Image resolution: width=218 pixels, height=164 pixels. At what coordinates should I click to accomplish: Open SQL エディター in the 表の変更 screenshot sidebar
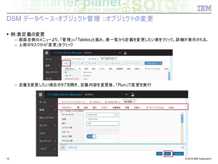coord(47,118)
